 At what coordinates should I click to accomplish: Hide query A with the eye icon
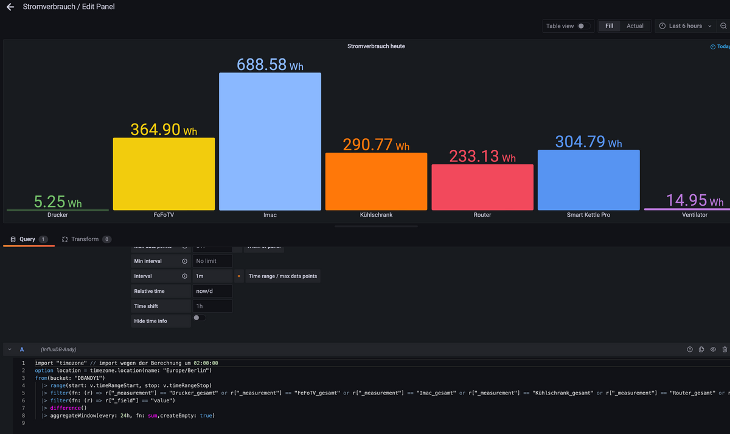point(713,349)
